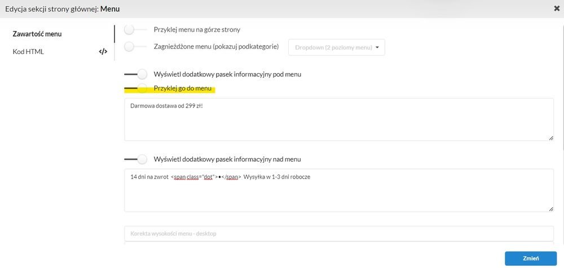Toggle 'Przyklej menu na górze strony' switch

pos(135,29)
